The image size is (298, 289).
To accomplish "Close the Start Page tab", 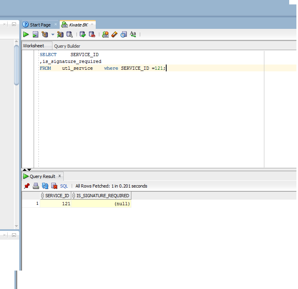I will click(x=56, y=24).
